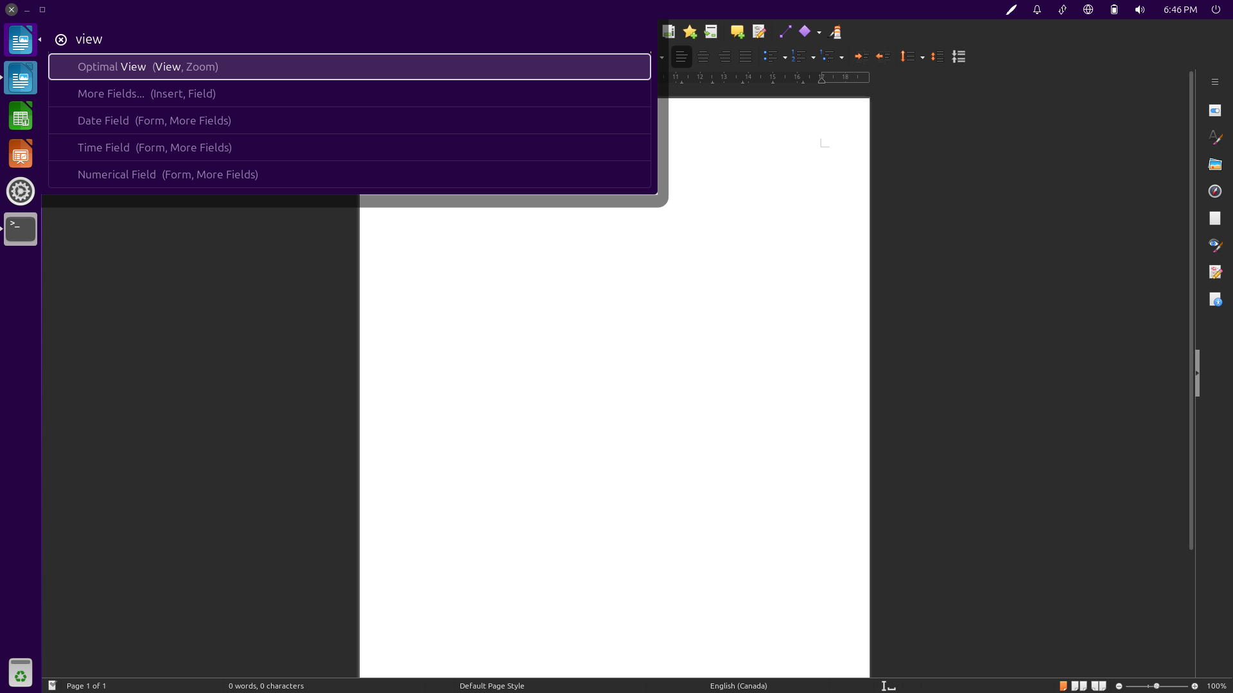
Task: Switch to book view layout
Action: [1099, 686]
